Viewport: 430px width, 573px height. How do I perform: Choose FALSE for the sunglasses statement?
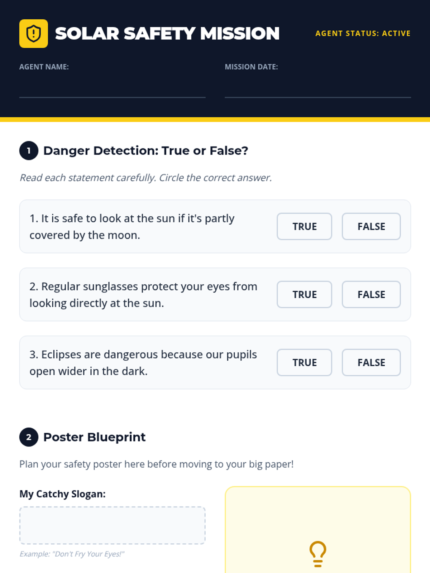pos(371,294)
